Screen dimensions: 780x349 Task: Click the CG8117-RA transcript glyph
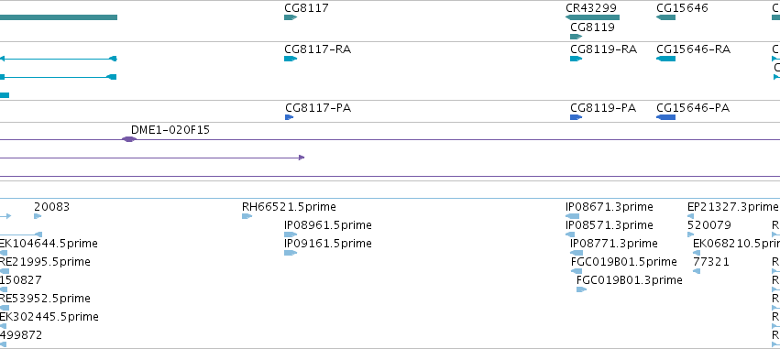click(291, 59)
